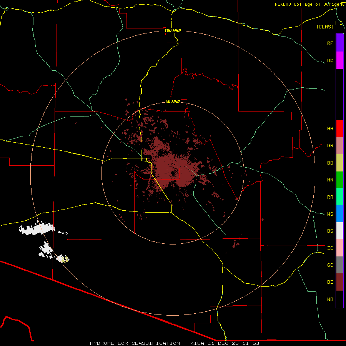
Task: Click the "GC" legend label
Action: [x=330, y=265]
